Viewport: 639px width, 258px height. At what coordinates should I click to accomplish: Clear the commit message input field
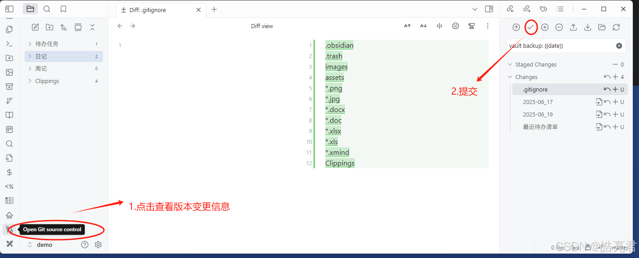[619, 45]
